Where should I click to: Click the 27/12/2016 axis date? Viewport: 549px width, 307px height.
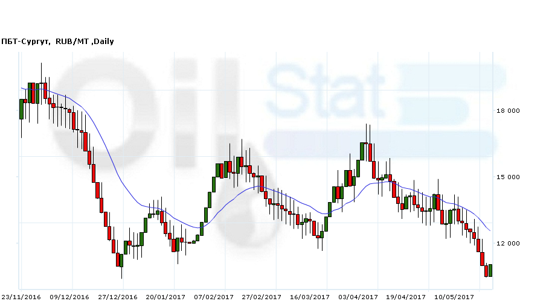117,297
